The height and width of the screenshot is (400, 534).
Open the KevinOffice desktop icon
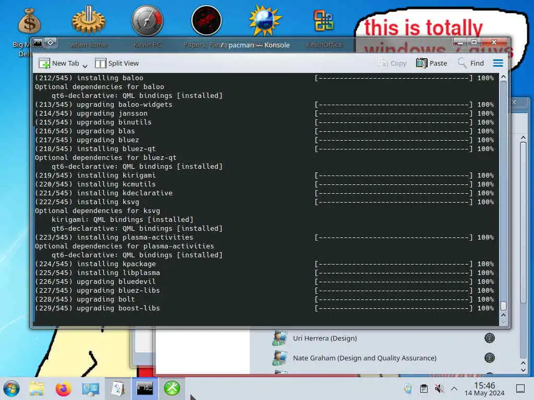[x=323, y=20]
